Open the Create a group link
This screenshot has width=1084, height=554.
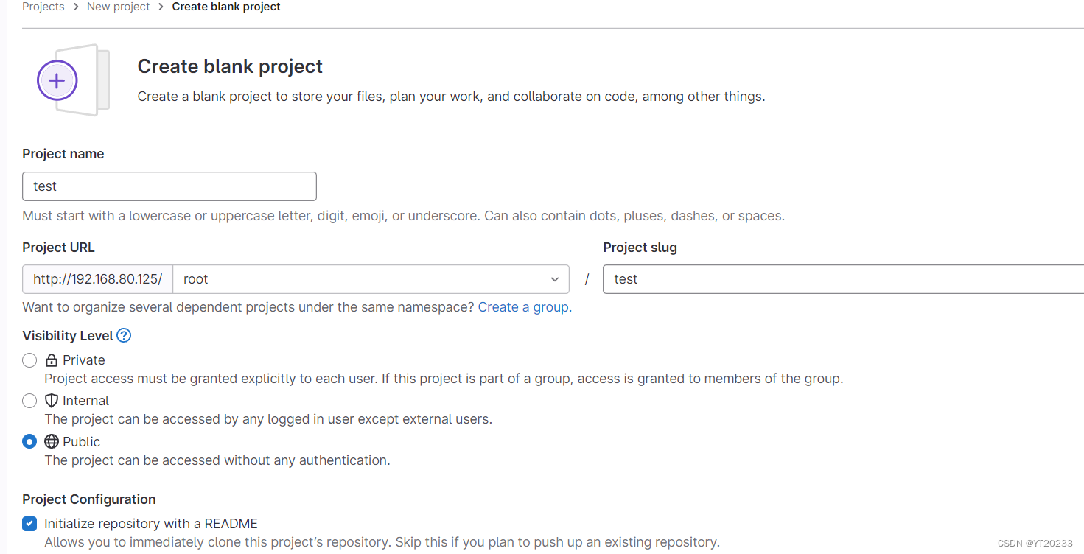coord(523,307)
